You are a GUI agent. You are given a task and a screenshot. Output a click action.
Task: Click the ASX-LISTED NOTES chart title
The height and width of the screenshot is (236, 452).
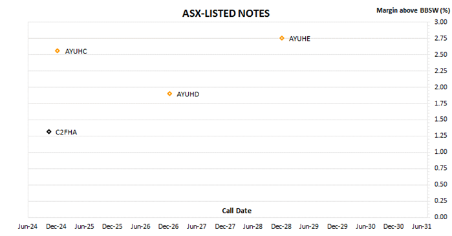coord(226,14)
